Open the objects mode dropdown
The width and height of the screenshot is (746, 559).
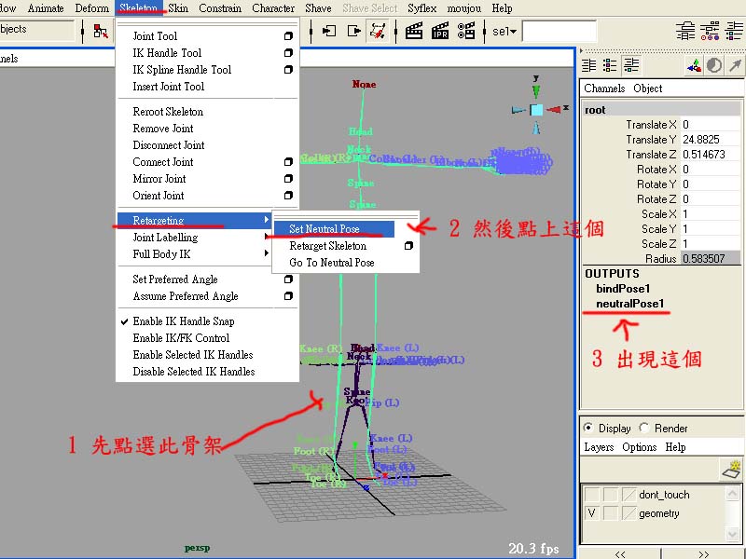pyautogui.click(x=37, y=30)
